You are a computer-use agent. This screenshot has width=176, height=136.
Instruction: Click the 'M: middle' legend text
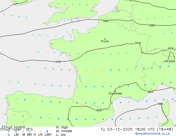[64, 131]
